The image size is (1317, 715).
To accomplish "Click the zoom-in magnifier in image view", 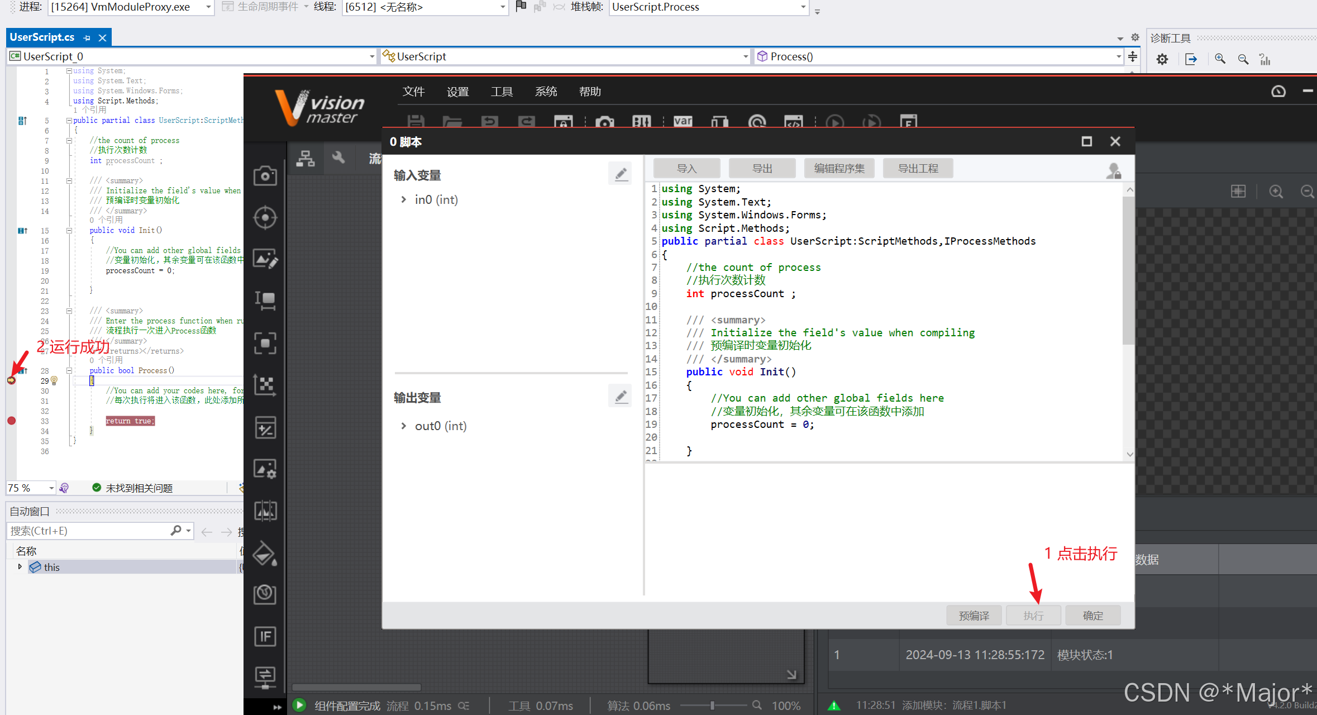I will tap(1276, 192).
